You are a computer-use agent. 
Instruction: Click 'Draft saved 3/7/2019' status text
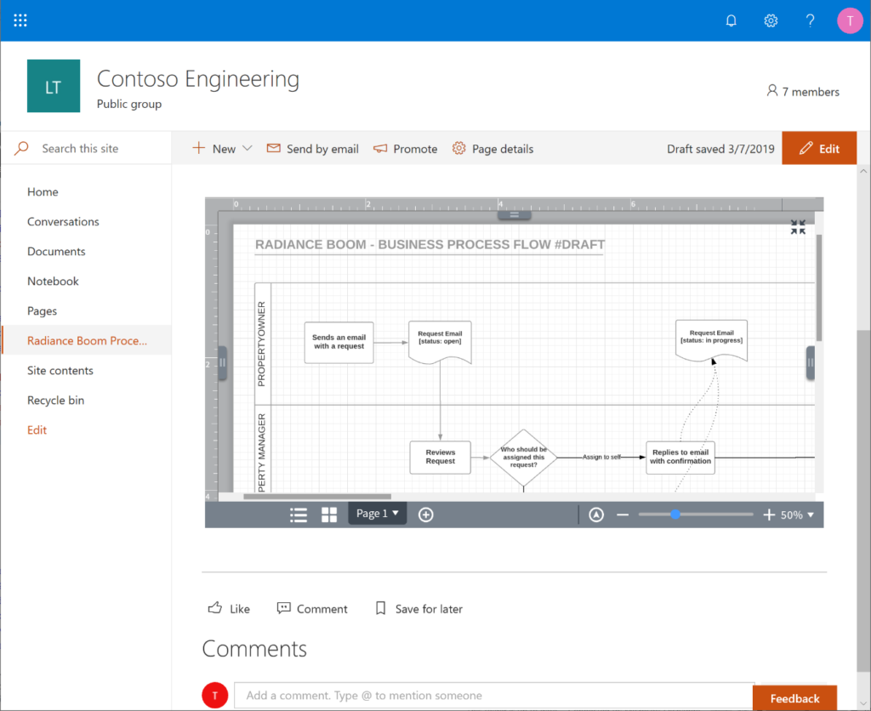(720, 149)
